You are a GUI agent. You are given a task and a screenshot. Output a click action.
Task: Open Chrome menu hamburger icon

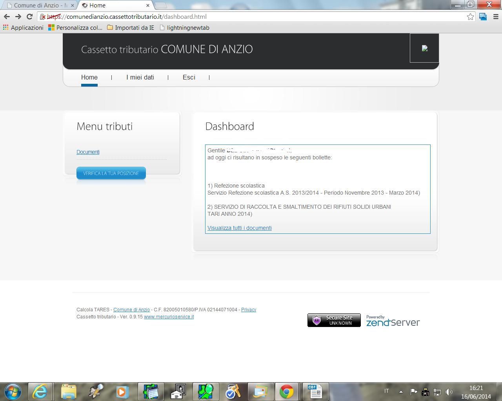(x=495, y=16)
